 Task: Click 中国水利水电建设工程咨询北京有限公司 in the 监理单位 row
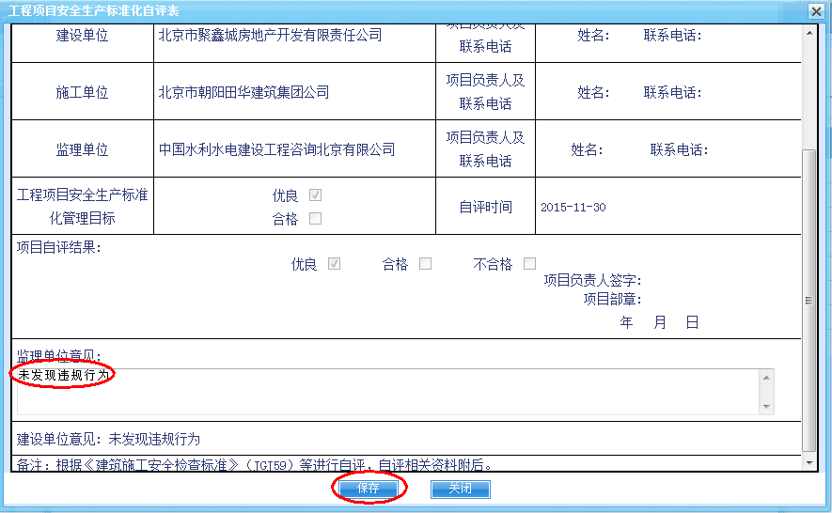pos(277,149)
